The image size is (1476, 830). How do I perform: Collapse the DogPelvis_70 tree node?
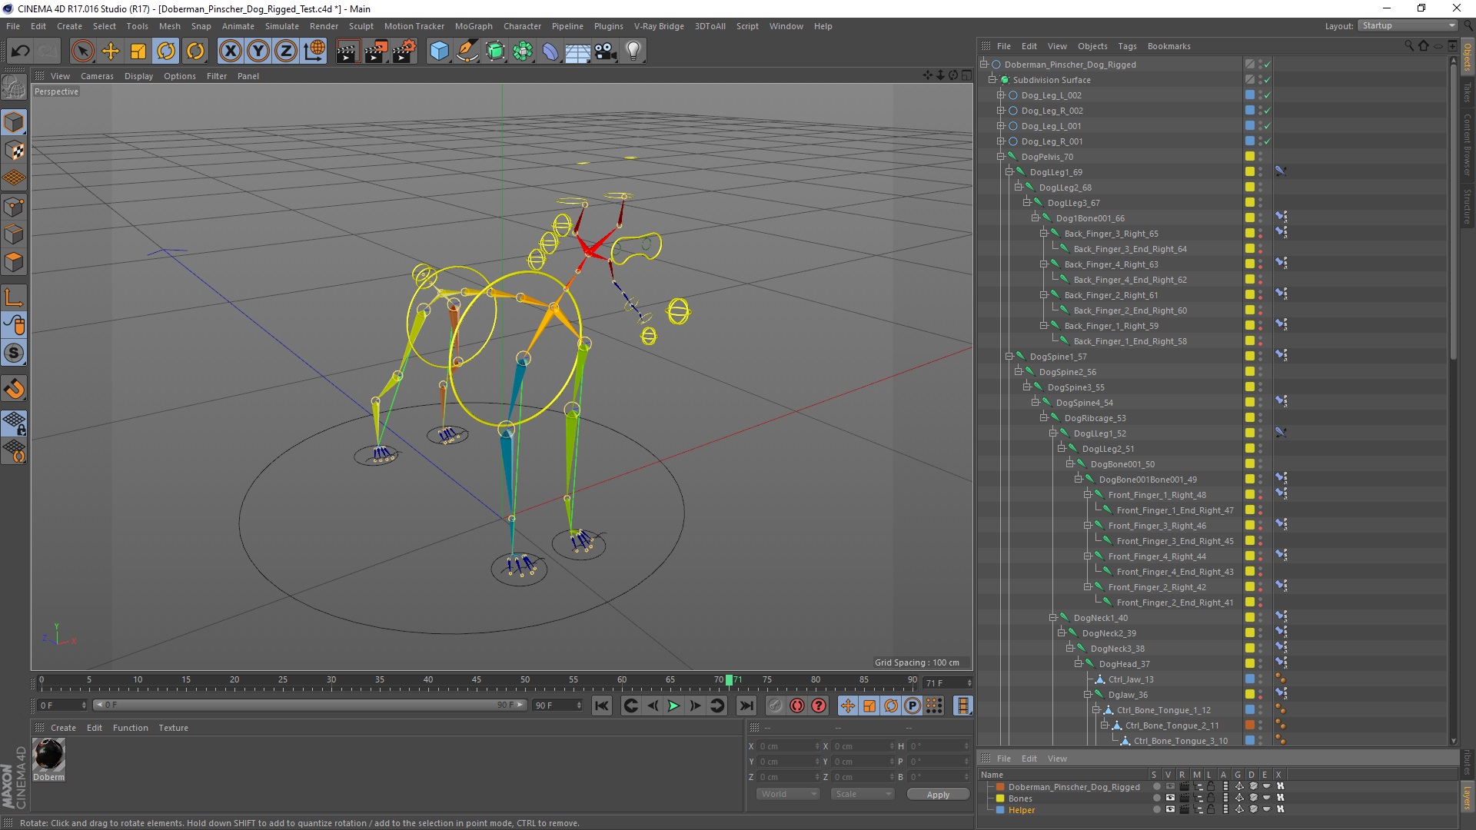click(x=1000, y=157)
